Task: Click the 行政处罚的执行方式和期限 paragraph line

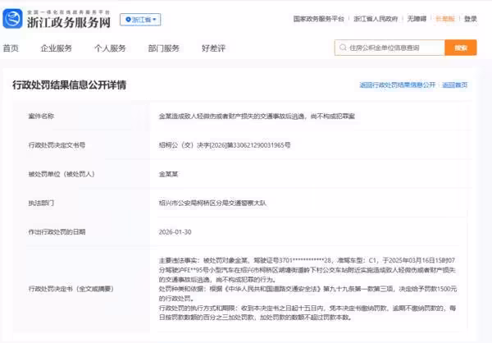Action: coord(307,309)
